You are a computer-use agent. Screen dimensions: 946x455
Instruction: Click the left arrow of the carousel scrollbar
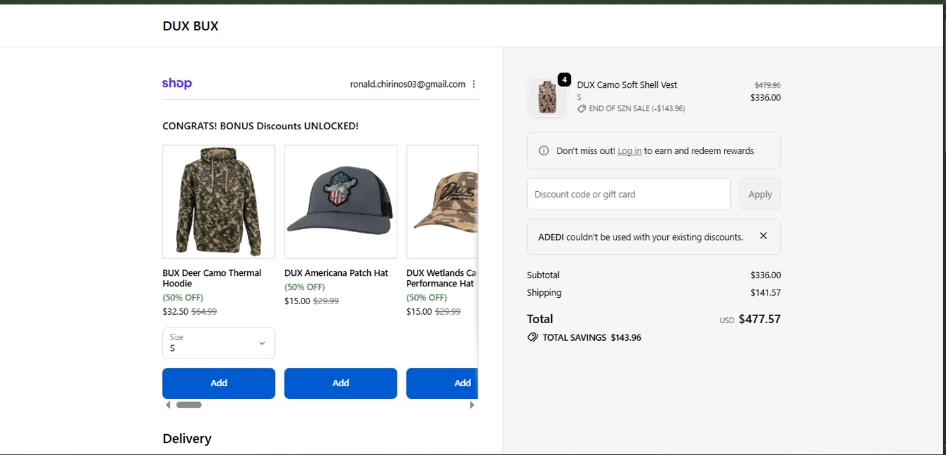(x=168, y=405)
